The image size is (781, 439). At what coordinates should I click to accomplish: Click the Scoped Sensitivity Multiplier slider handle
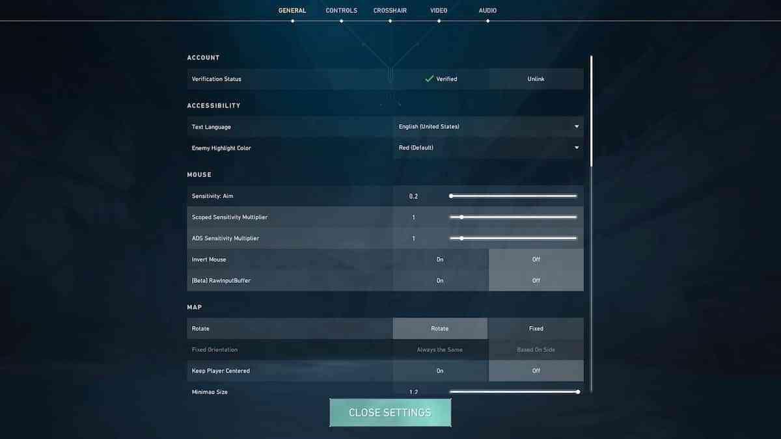461,217
